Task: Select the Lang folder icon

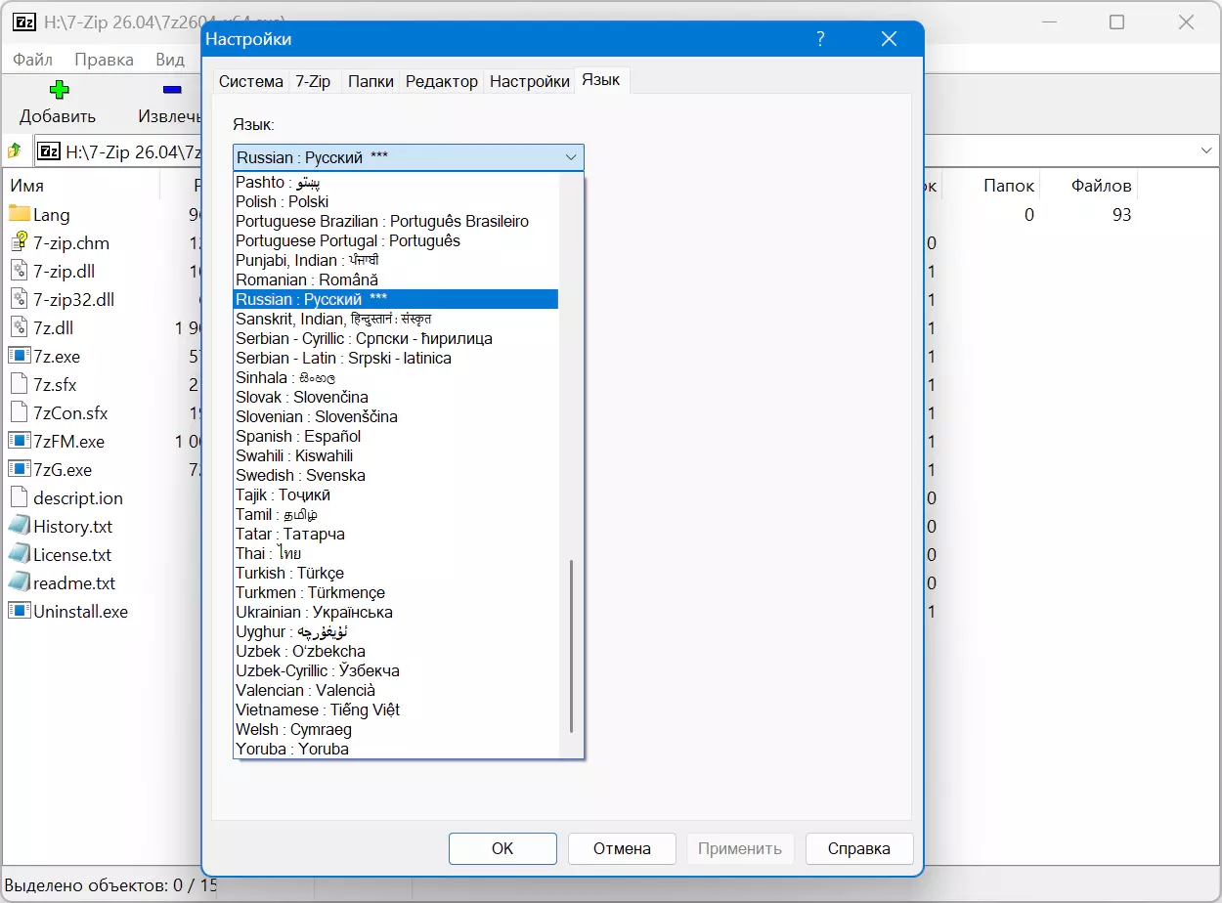Action: click(20, 214)
